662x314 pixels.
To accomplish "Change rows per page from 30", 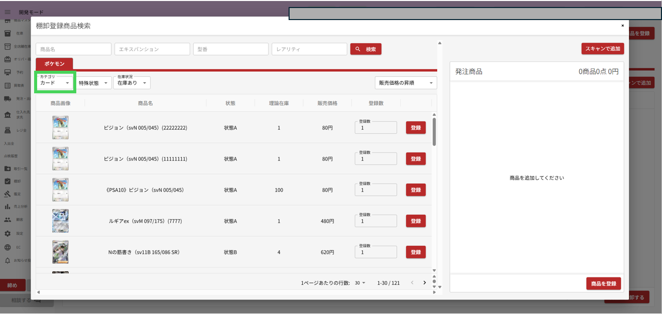I will point(360,283).
